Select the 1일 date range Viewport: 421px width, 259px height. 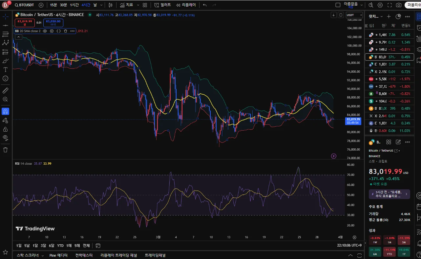[x=19, y=246]
